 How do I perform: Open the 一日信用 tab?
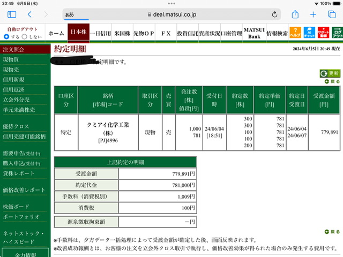100,33
